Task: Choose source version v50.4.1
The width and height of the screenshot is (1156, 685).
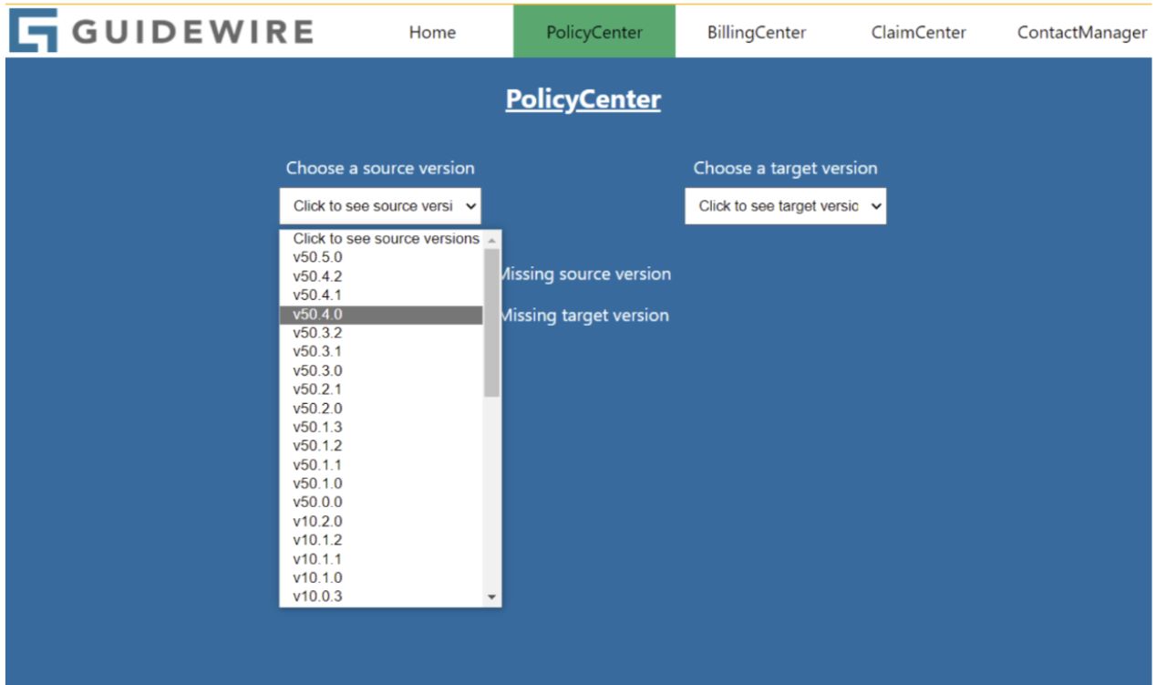Action: pyautogui.click(x=382, y=296)
